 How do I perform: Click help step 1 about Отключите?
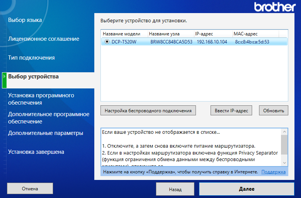(179, 146)
